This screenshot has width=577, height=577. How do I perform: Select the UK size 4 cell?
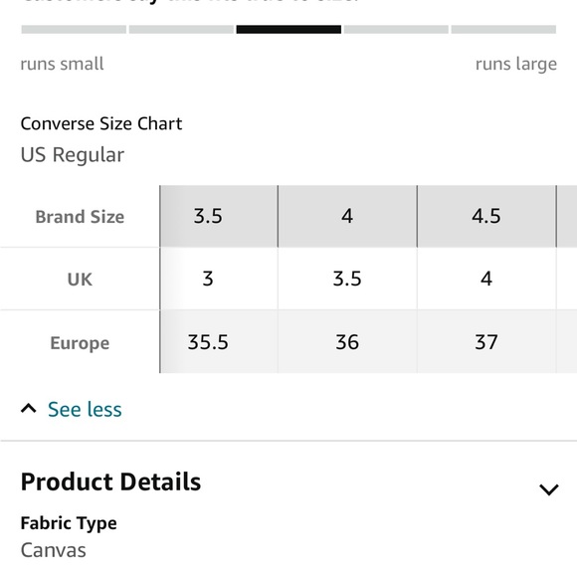486,279
